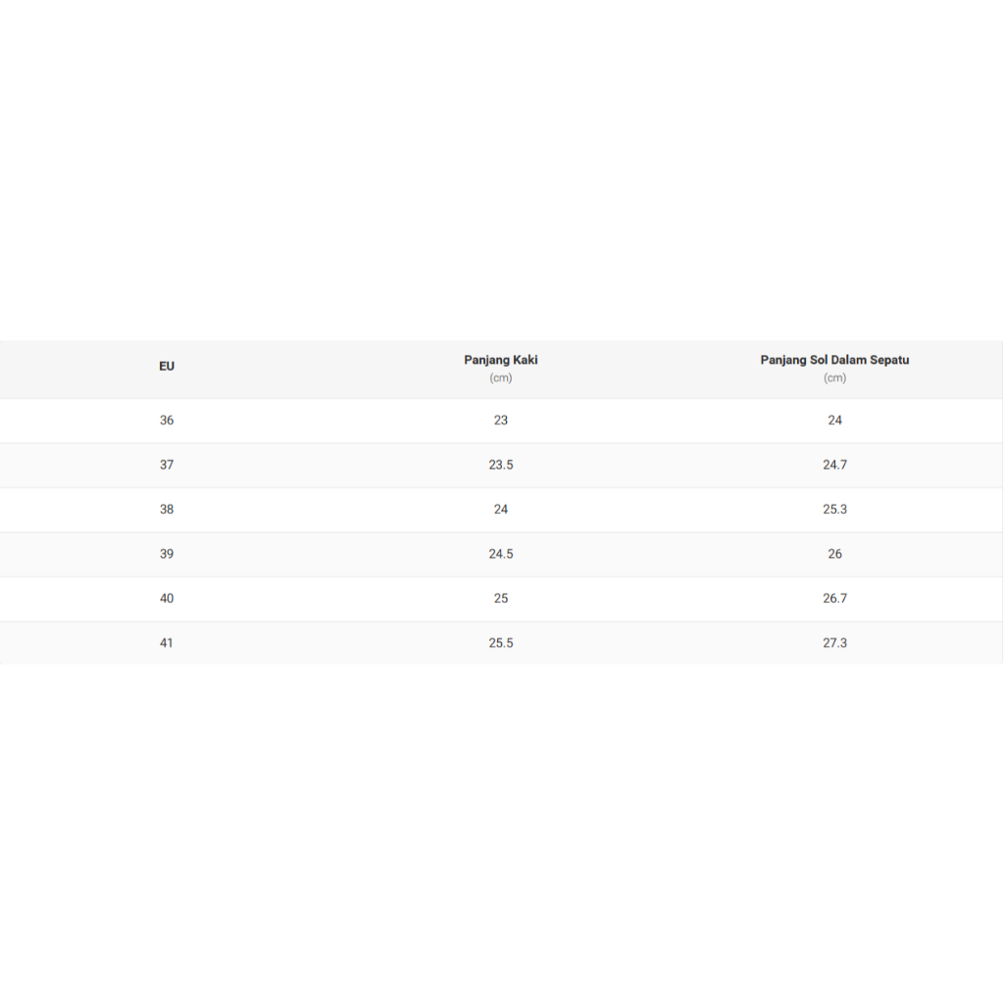The width and height of the screenshot is (1004, 1004).
Task: Click insole length value 24.7
Action: 834,465
